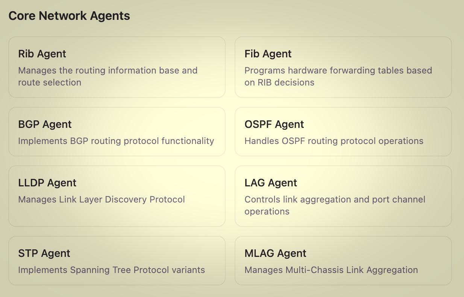This screenshot has height=297, width=464.
Task: Open the MLAG Agent title
Action: tap(275, 253)
